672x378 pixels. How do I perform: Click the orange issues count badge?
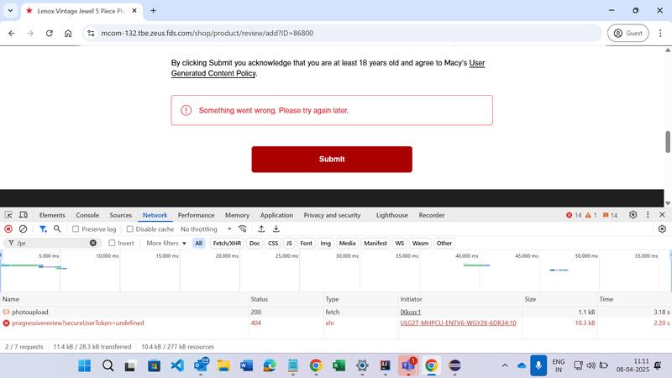tap(611, 215)
